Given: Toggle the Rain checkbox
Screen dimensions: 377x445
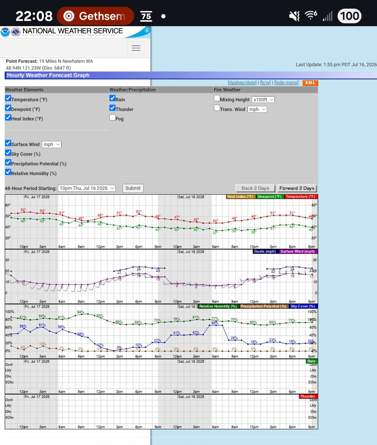Looking at the screenshot, I should pos(113,98).
